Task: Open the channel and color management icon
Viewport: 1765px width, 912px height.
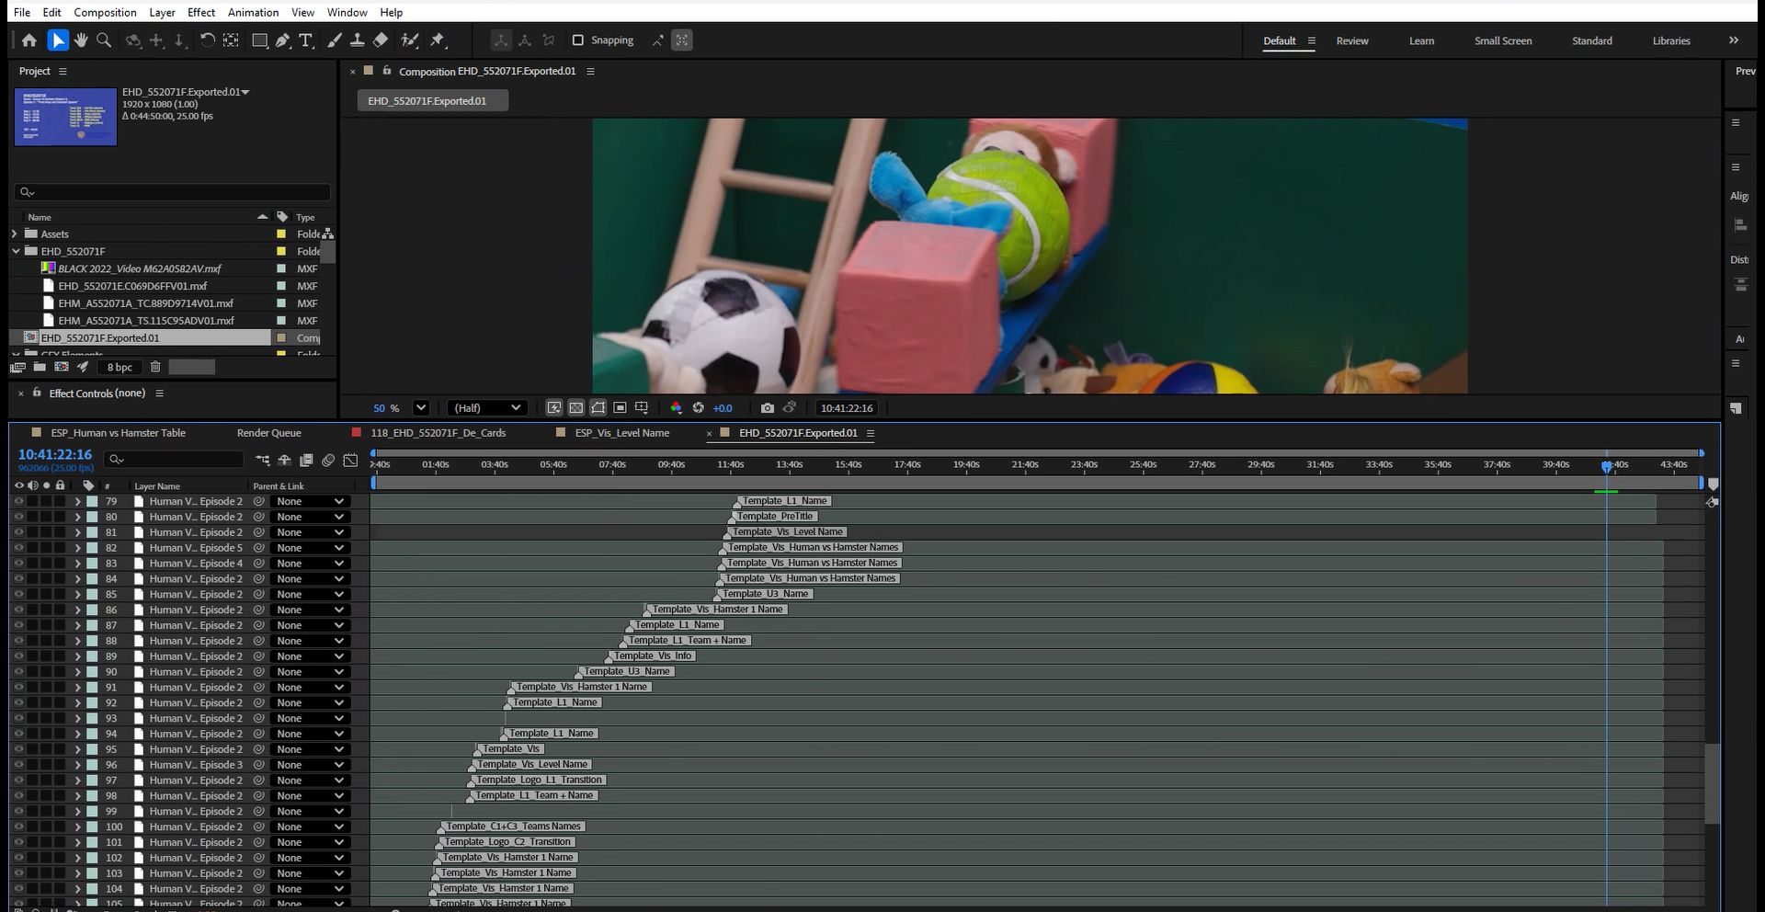Action: (x=676, y=408)
